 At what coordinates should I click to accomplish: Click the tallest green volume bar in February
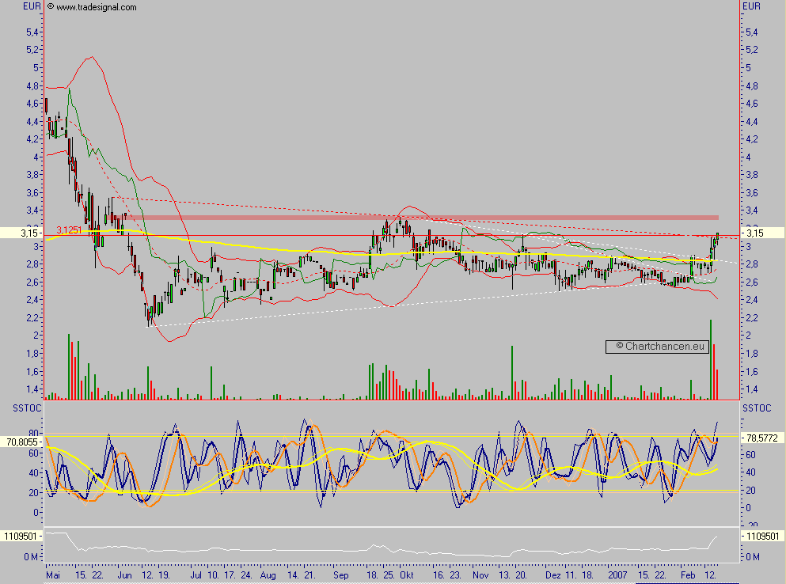(710, 359)
